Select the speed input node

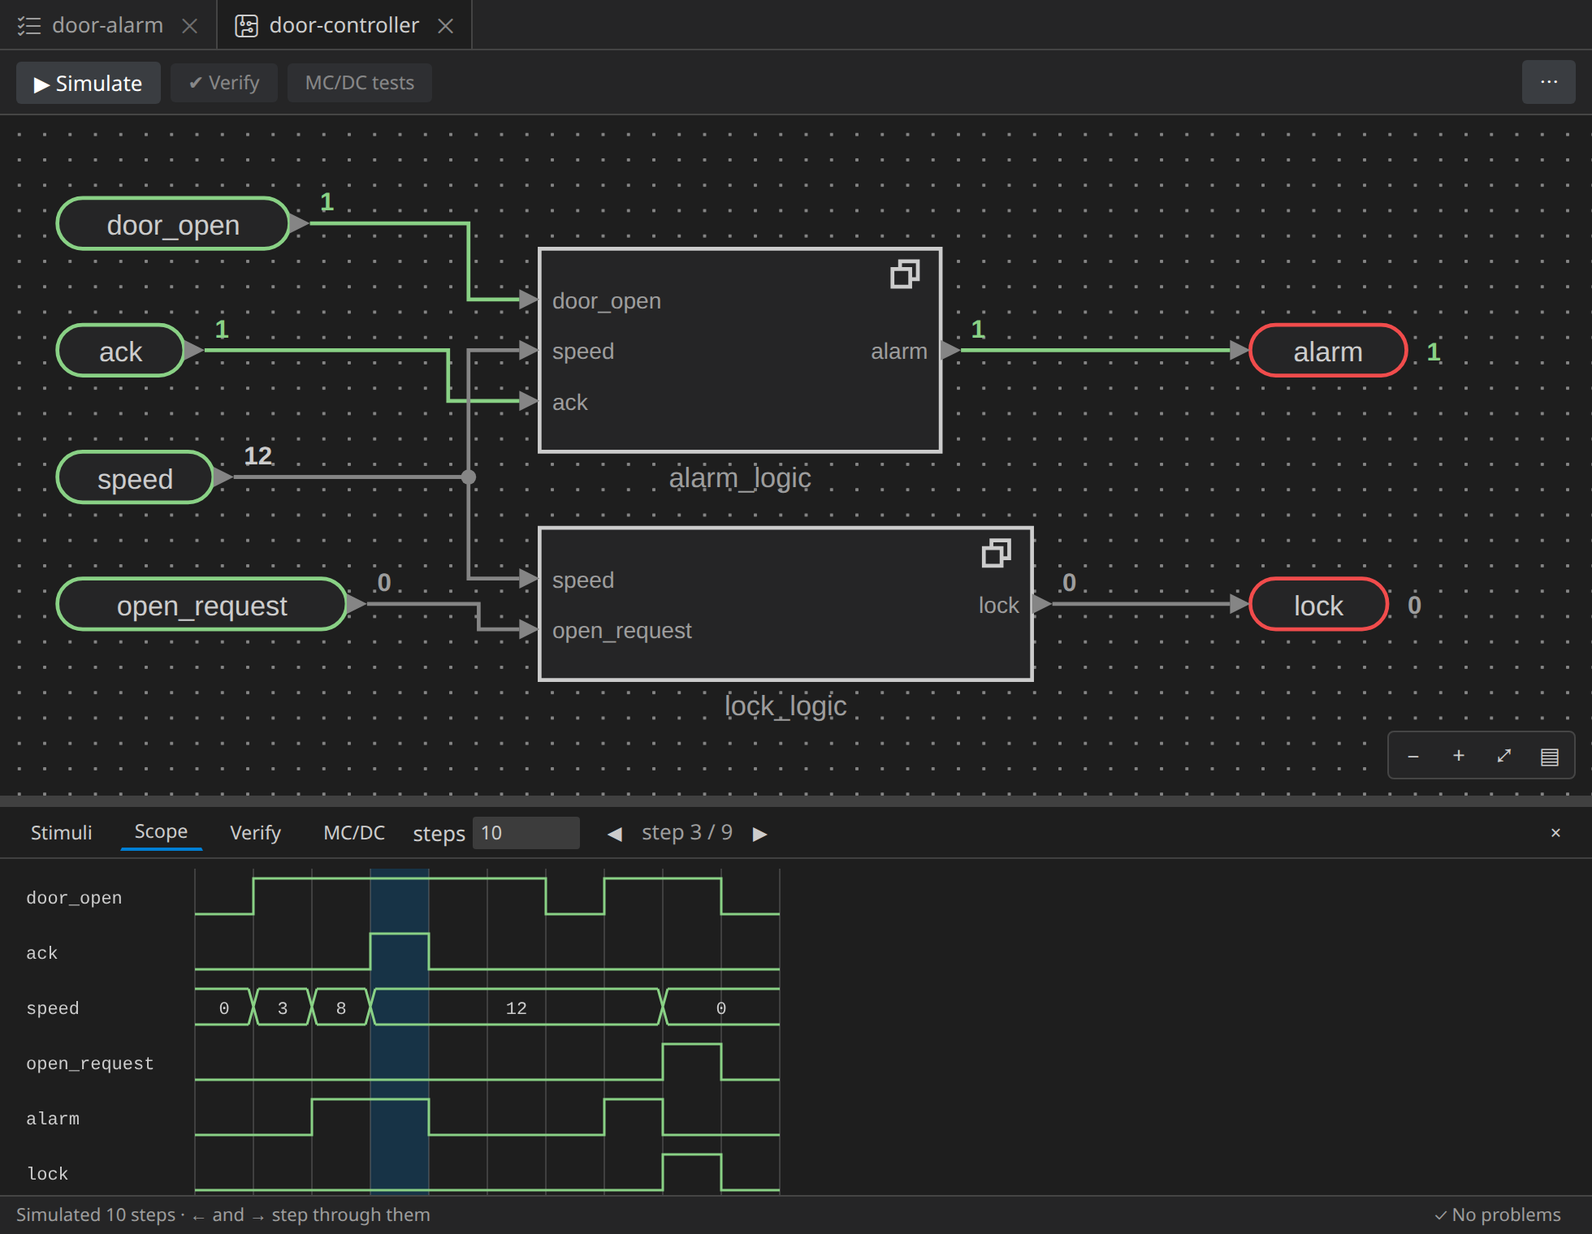click(x=135, y=477)
